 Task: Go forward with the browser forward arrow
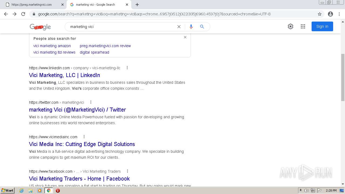15,14
